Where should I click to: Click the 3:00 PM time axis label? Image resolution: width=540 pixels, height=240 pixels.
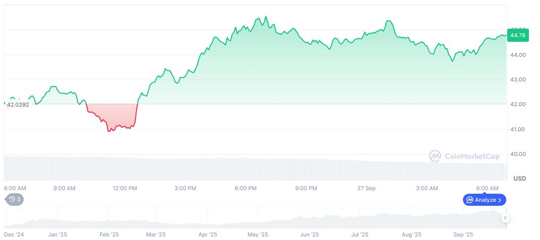point(185,188)
